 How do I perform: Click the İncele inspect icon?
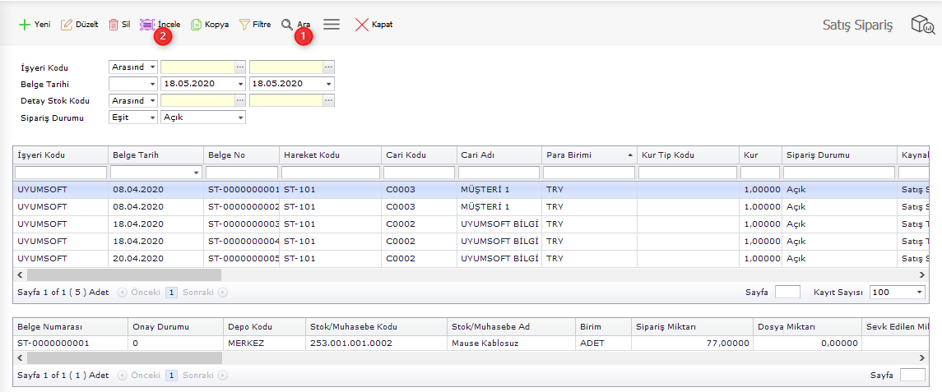(x=147, y=25)
